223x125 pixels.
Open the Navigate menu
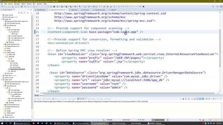click(x=17, y=4)
